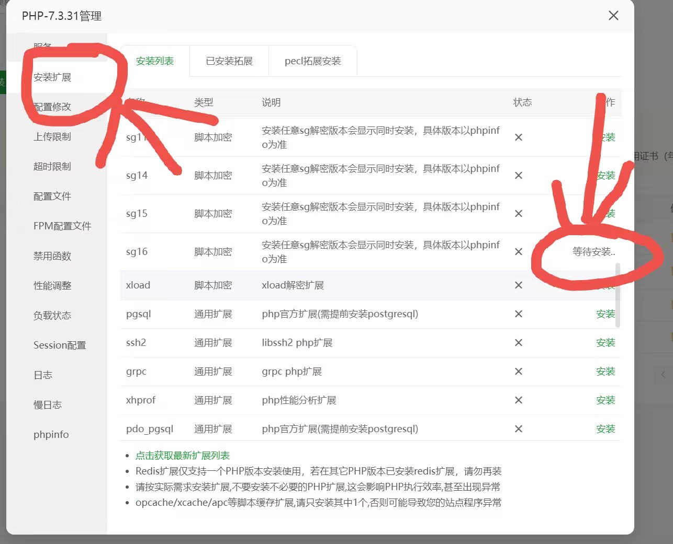The width and height of the screenshot is (673, 544).
Task: Select the 安装列表 tab
Action: (x=155, y=61)
